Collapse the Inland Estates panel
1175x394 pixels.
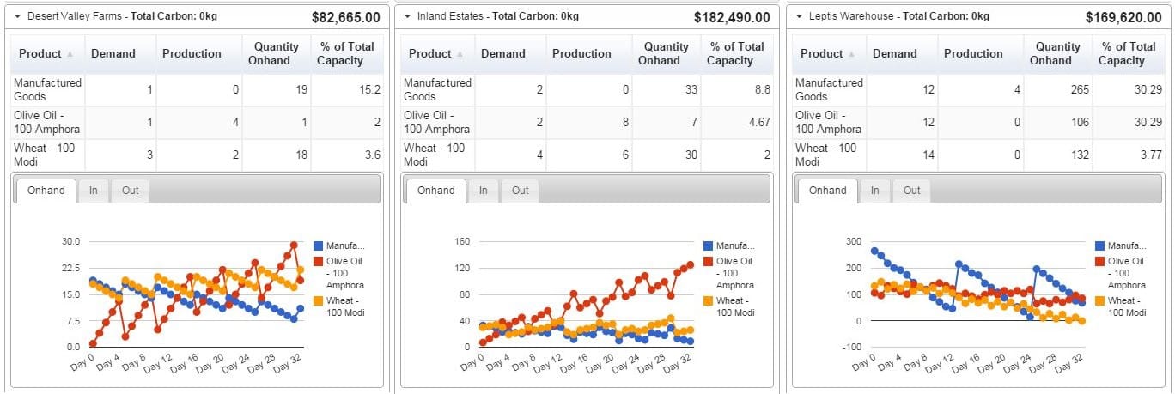click(407, 16)
